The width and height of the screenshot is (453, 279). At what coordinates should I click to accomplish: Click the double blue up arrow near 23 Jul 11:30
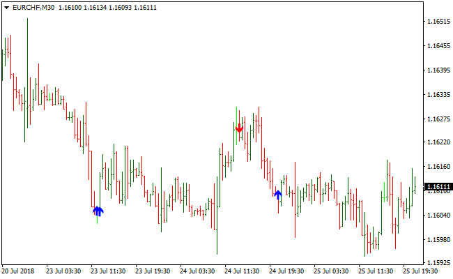(x=98, y=211)
